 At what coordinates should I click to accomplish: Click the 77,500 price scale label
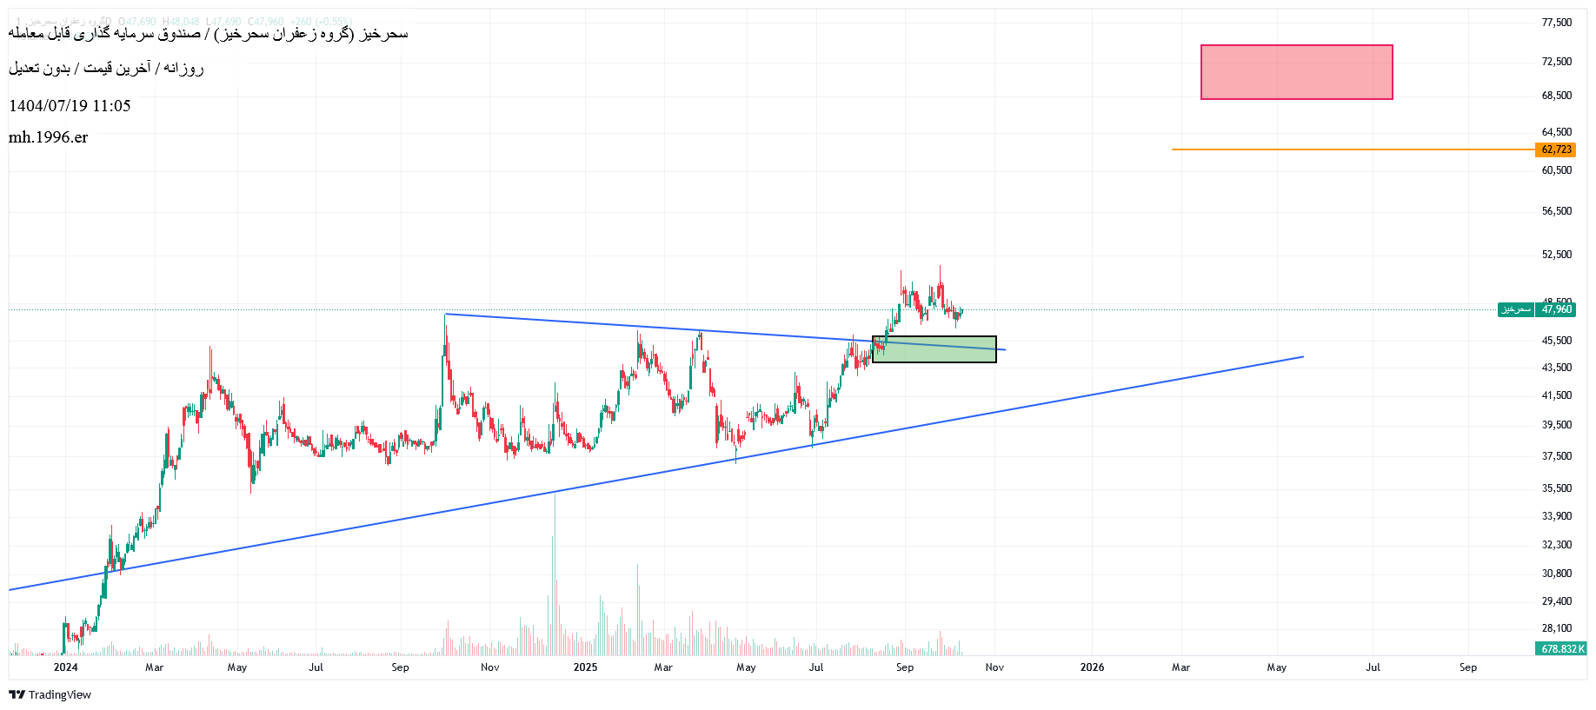click(x=1556, y=23)
